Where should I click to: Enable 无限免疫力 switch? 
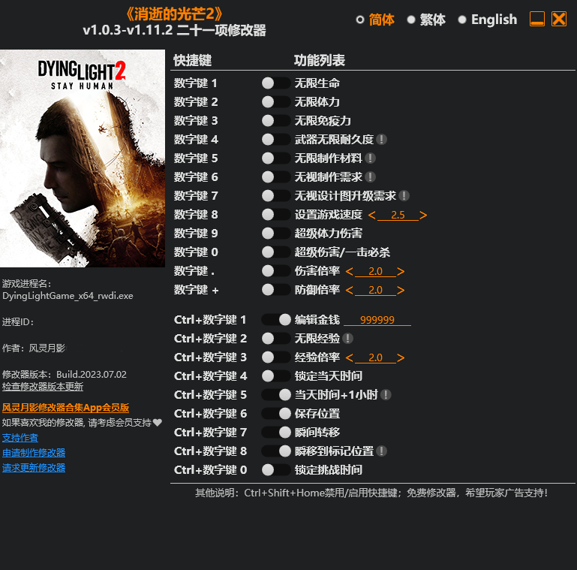(276, 121)
